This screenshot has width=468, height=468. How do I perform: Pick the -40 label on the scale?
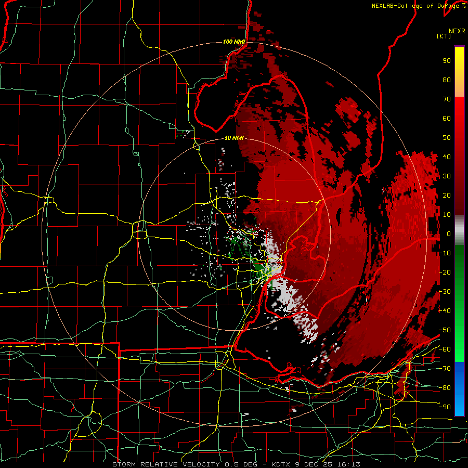point(445,311)
